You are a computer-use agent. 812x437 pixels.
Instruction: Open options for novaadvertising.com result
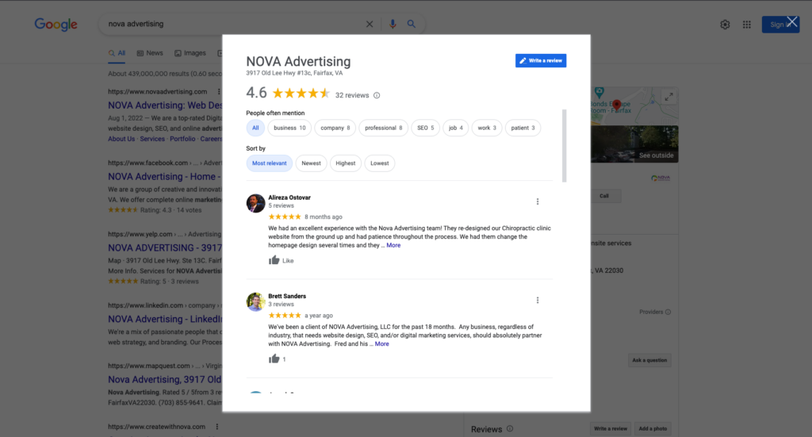point(219,92)
